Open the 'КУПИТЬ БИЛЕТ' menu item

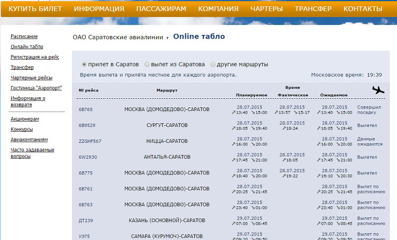tap(35, 9)
